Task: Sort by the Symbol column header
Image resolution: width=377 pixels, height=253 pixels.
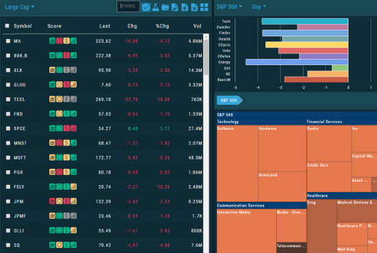Action: coord(23,26)
